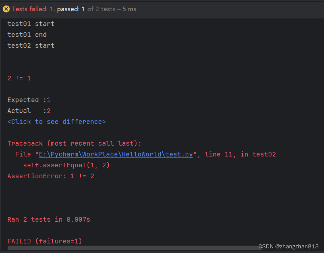Click the 'test02 start' output line
324x253 pixels.
tap(31, 46)
